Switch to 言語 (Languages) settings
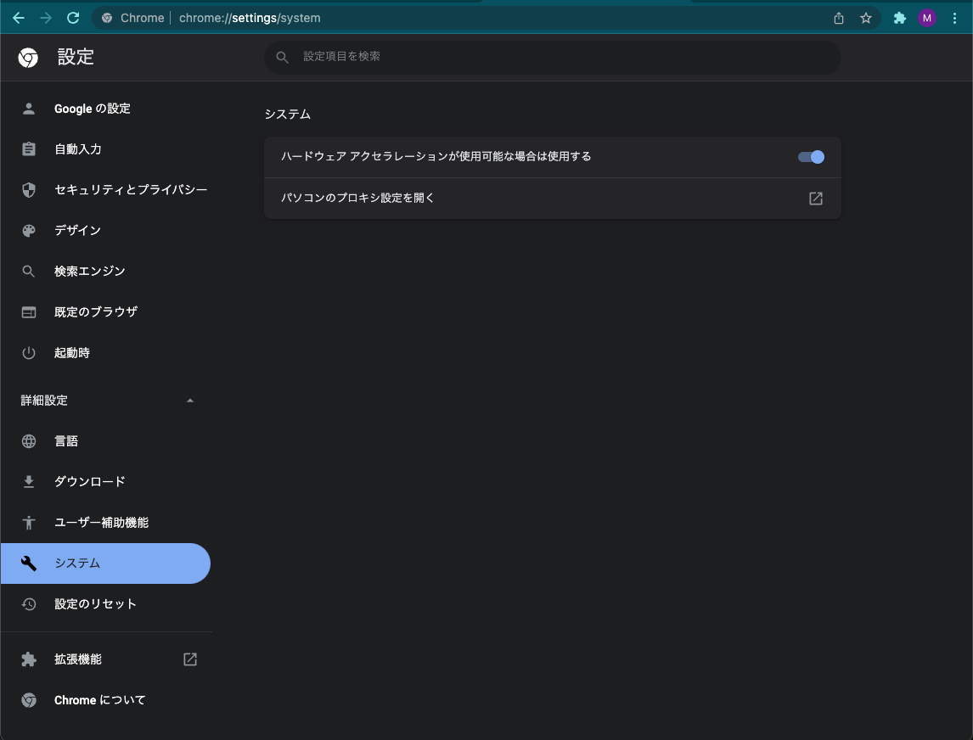Viewport: 973px width, 740px height. [65, 440]
